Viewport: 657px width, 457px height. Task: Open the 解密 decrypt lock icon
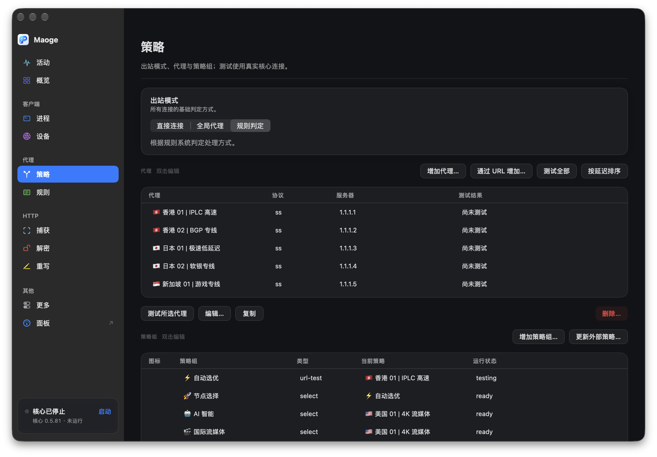click(27, 248)
